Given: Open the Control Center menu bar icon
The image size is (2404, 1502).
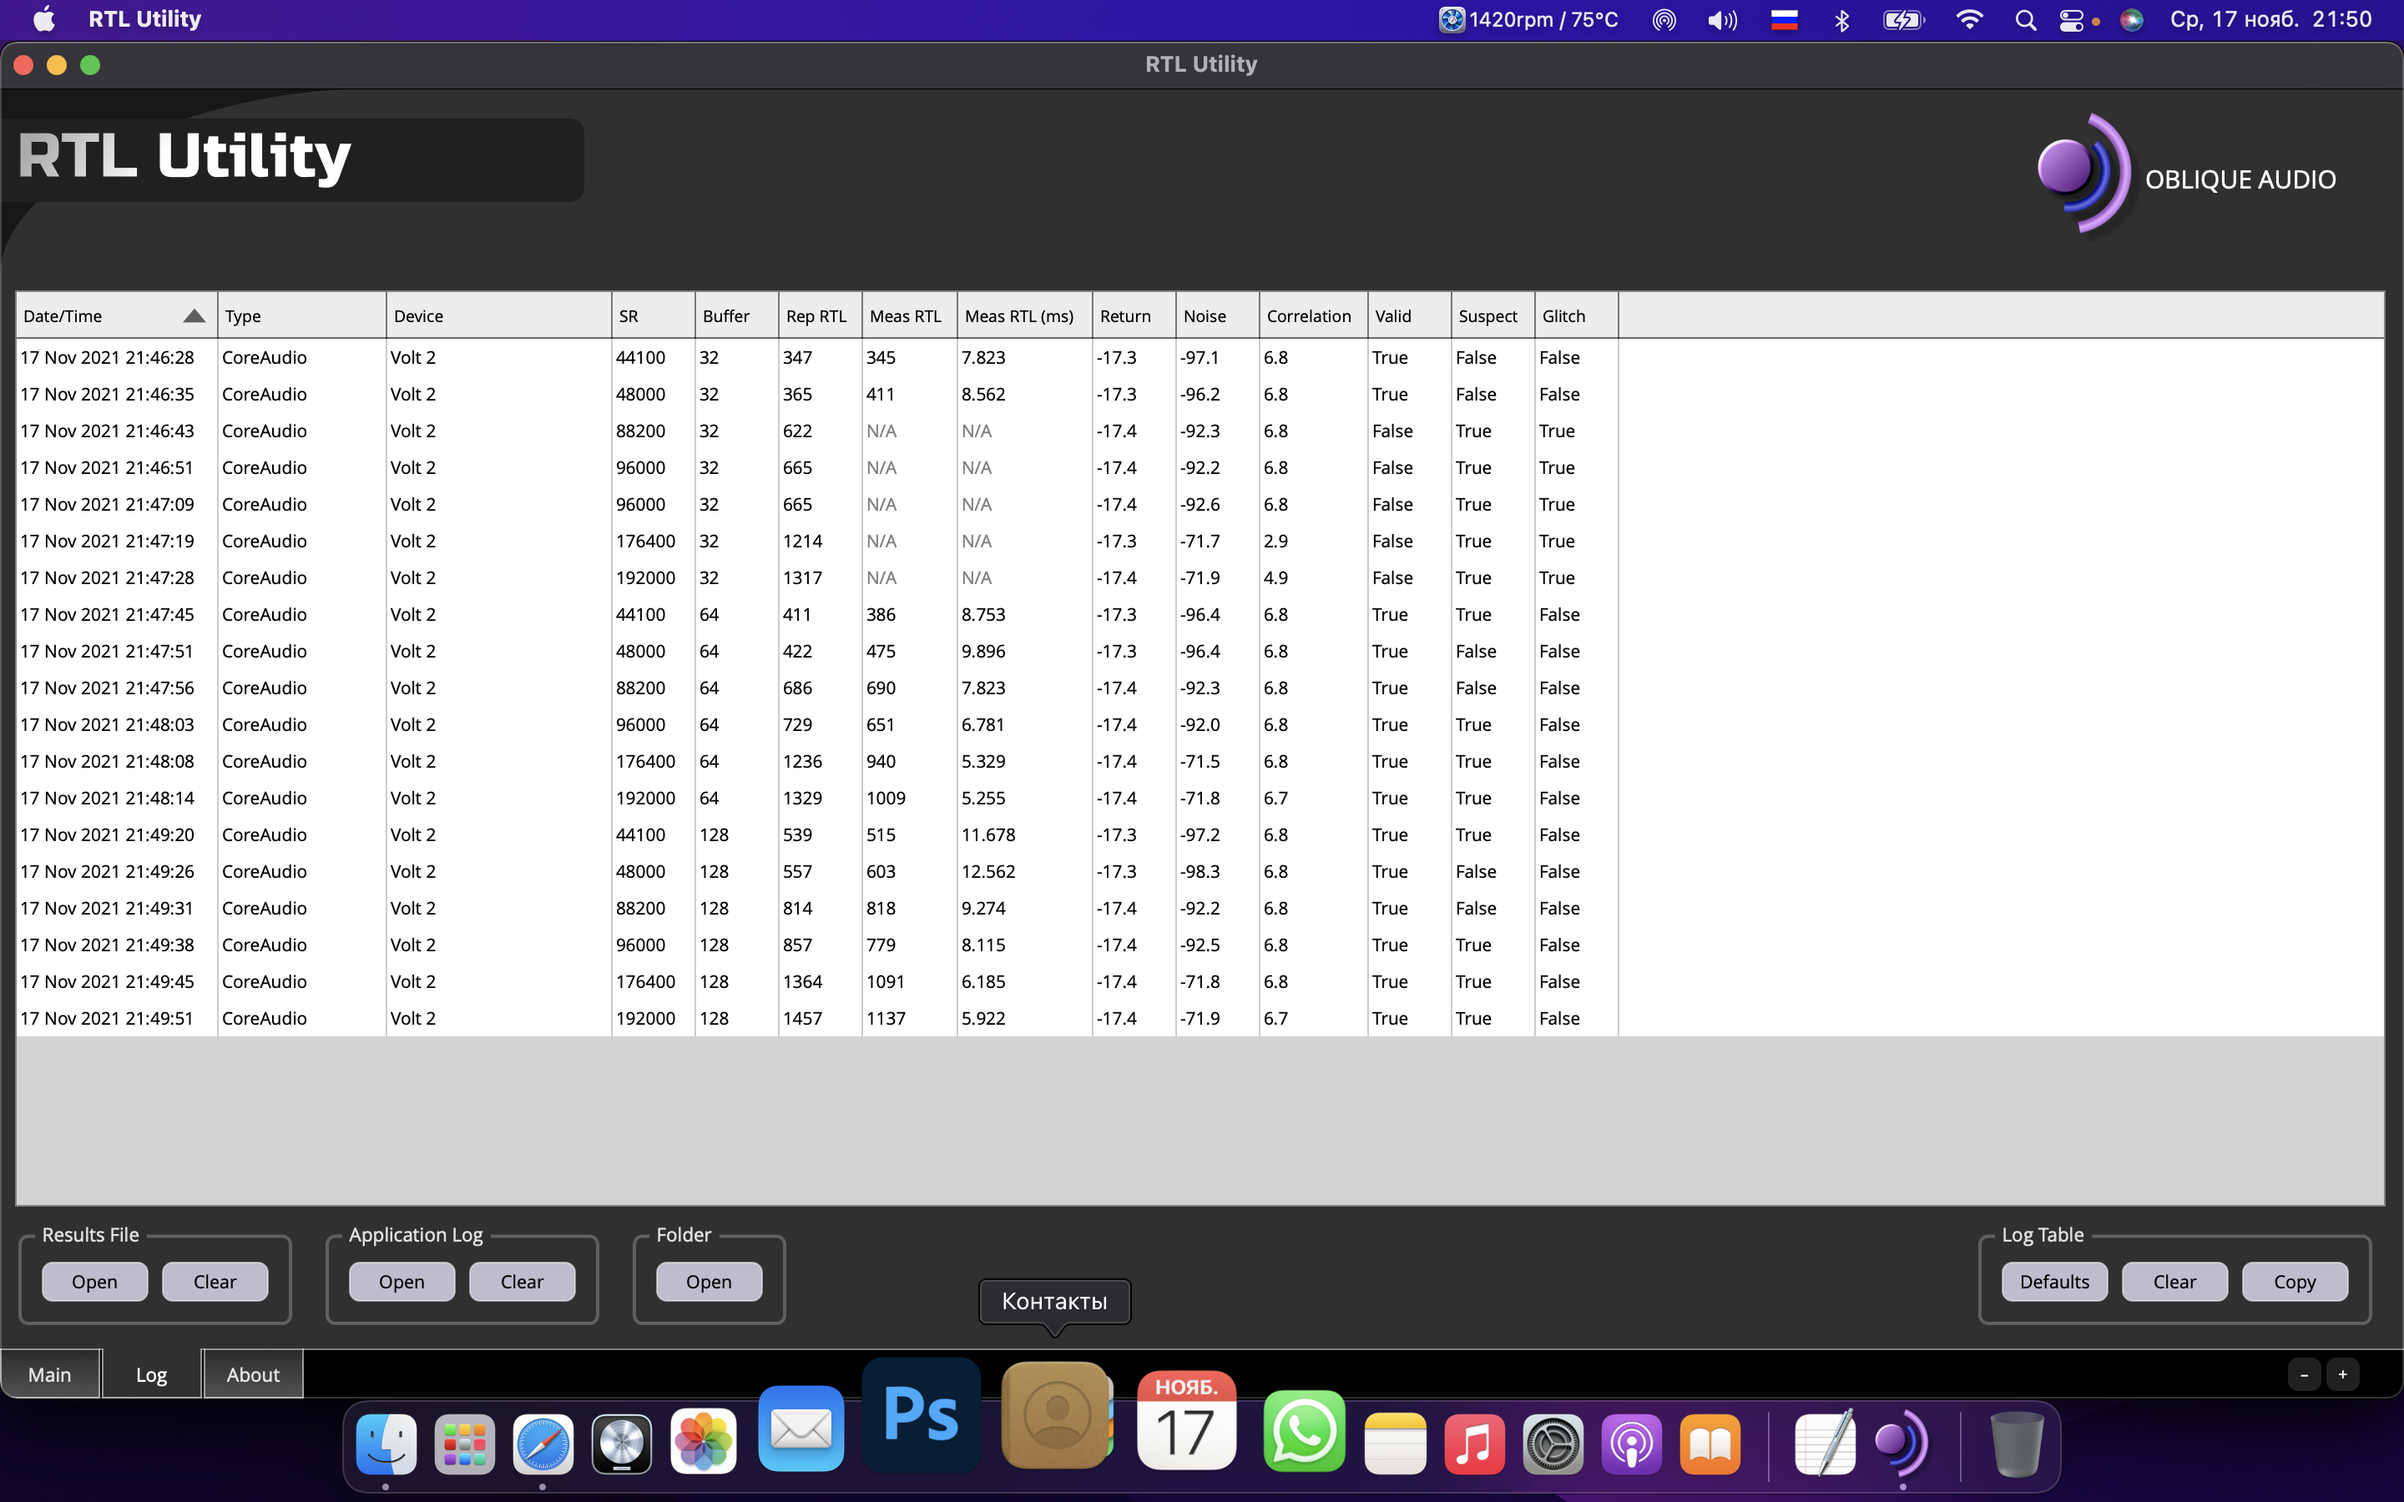Looking at the screenshot, I should coord(2071,20).
